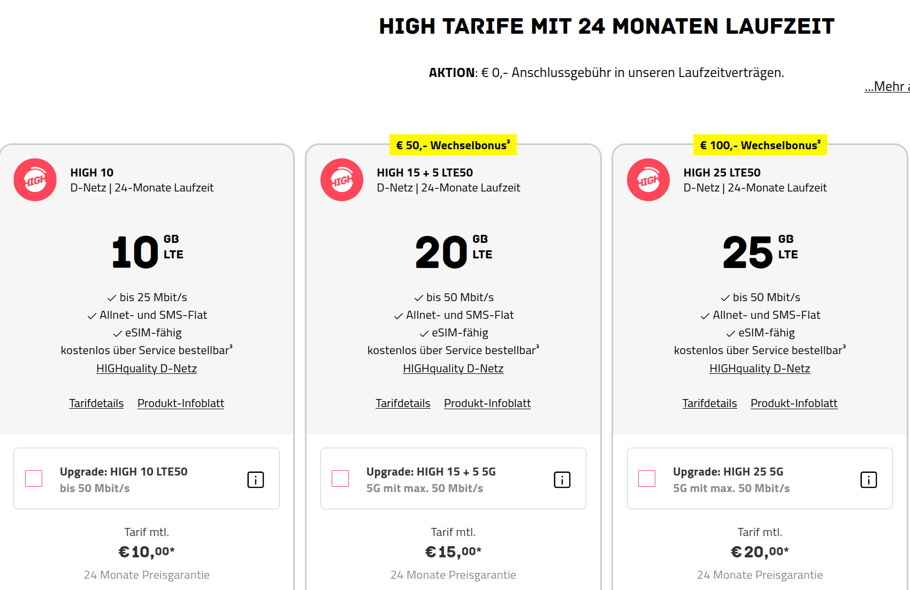Viewport: 910px width, 590px height.
Task: Enable the Upgrade: HIGH 10 LTE50 checkbox
Action: coord(34,478)
